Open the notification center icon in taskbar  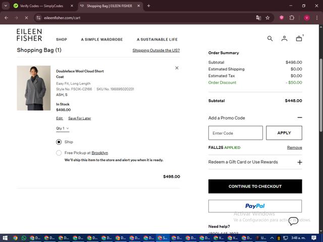click(314, 238)
